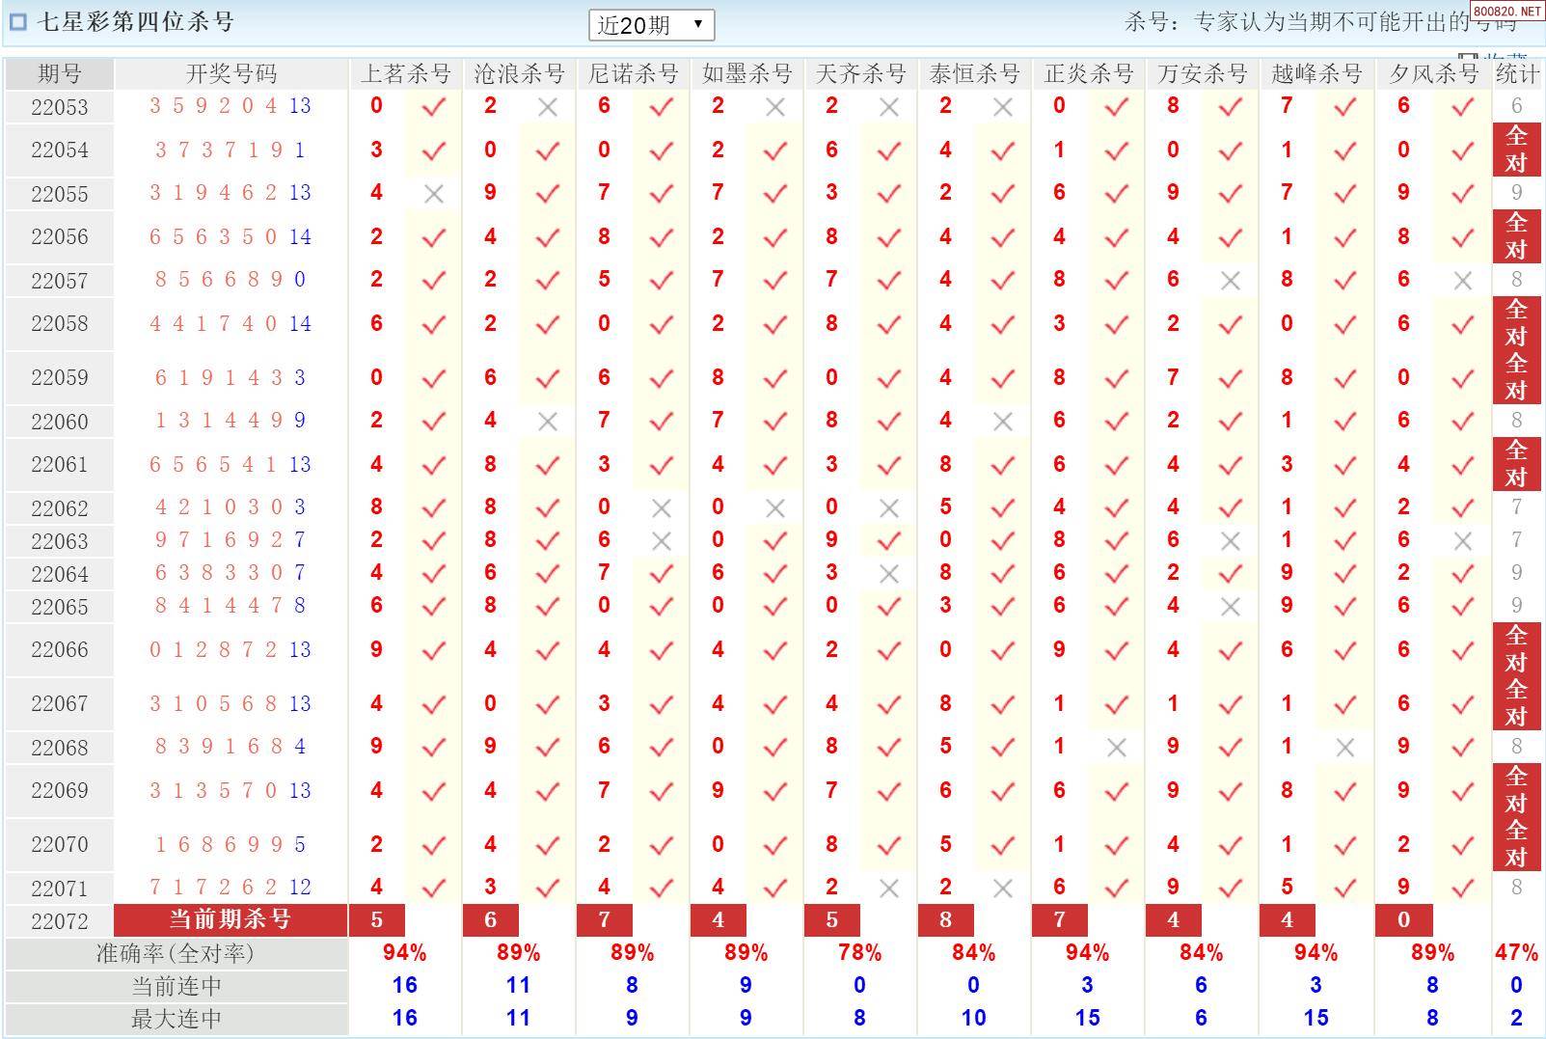
Task: Click the X mark for 沧浪杀号 in row 22053
Action: coord(548,107)
